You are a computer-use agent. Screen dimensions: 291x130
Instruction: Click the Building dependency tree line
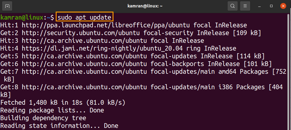[43, 118]
